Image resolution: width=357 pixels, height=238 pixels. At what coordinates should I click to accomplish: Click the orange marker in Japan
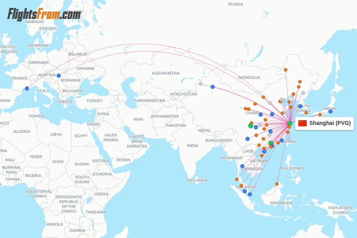click(320, 115)
